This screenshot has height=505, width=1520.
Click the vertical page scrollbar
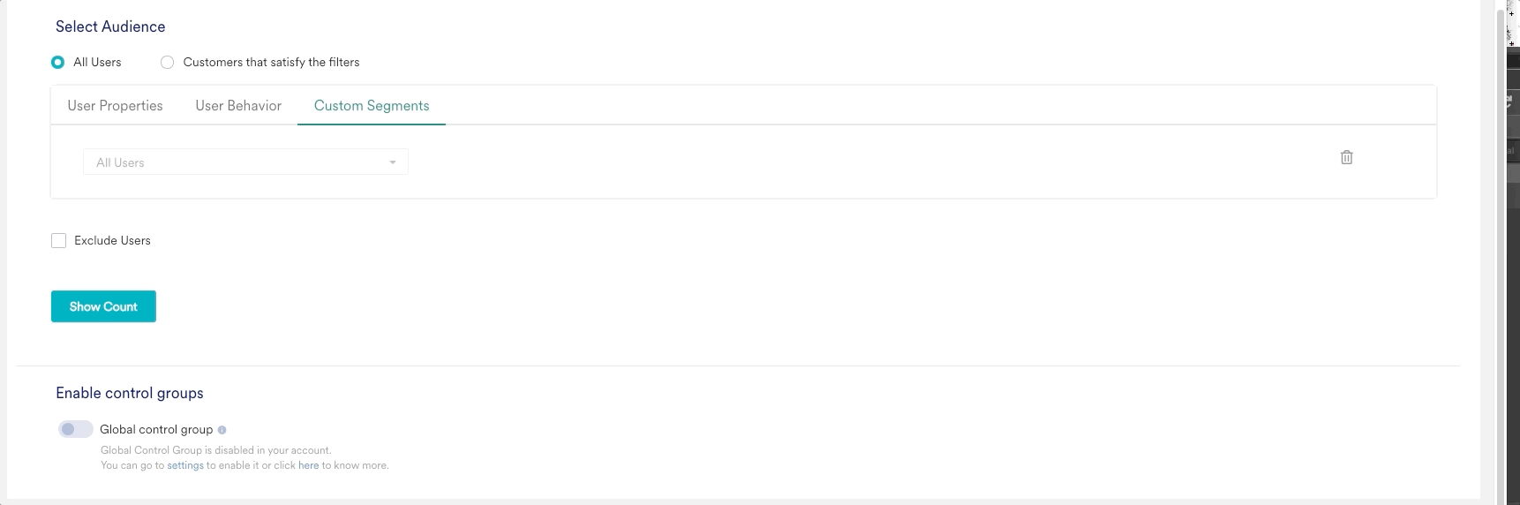coord(1500,253)
